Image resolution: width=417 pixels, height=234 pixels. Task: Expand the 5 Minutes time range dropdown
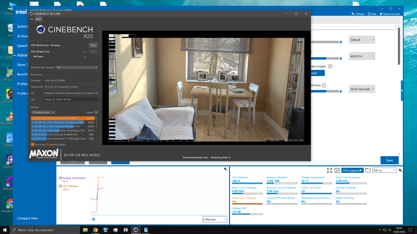(x=215, y=219)
